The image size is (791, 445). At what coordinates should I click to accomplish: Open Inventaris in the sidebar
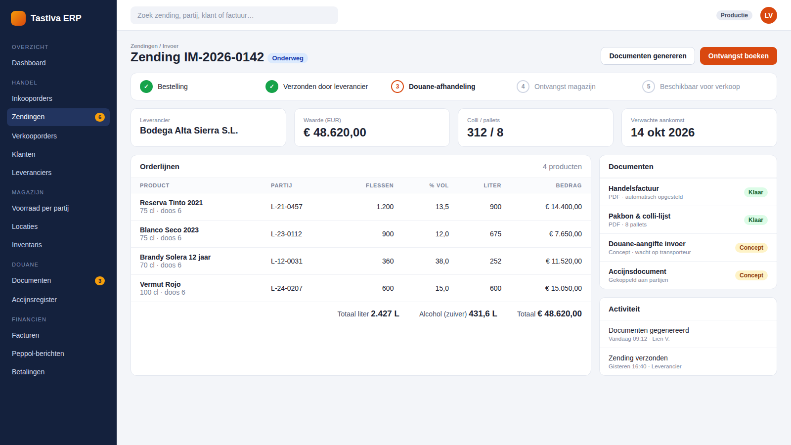coord(58,245)
